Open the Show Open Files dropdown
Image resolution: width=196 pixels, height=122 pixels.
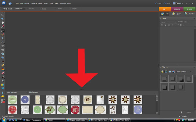[17, 92]
